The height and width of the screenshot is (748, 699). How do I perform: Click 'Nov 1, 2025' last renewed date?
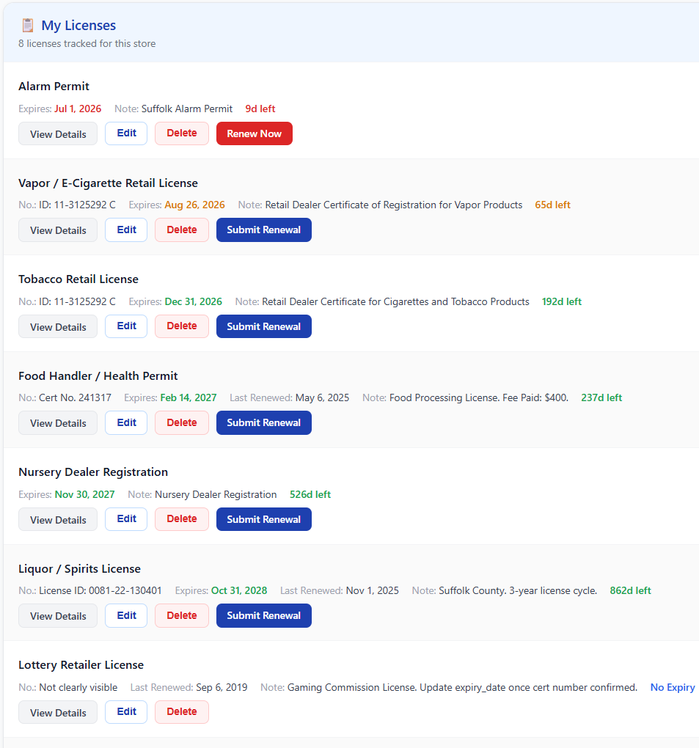[372, 590]
